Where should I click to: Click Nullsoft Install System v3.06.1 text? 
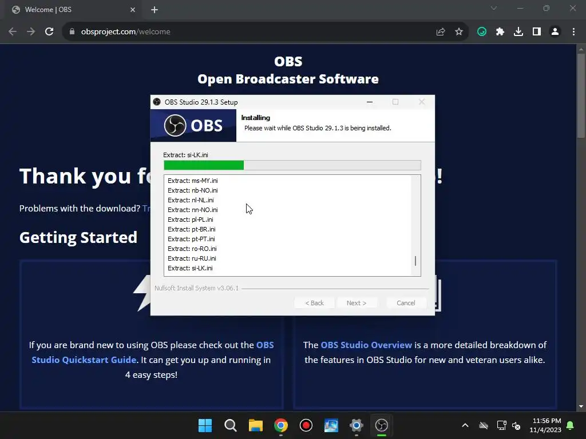pyautogui.click(x=196, y=288)
